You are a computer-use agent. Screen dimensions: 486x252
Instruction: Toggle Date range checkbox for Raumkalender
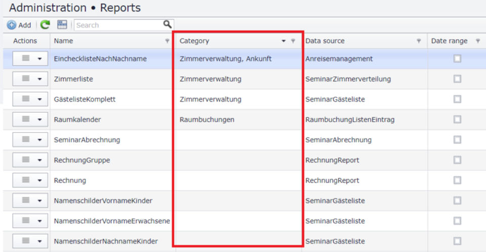pos(457,120)
